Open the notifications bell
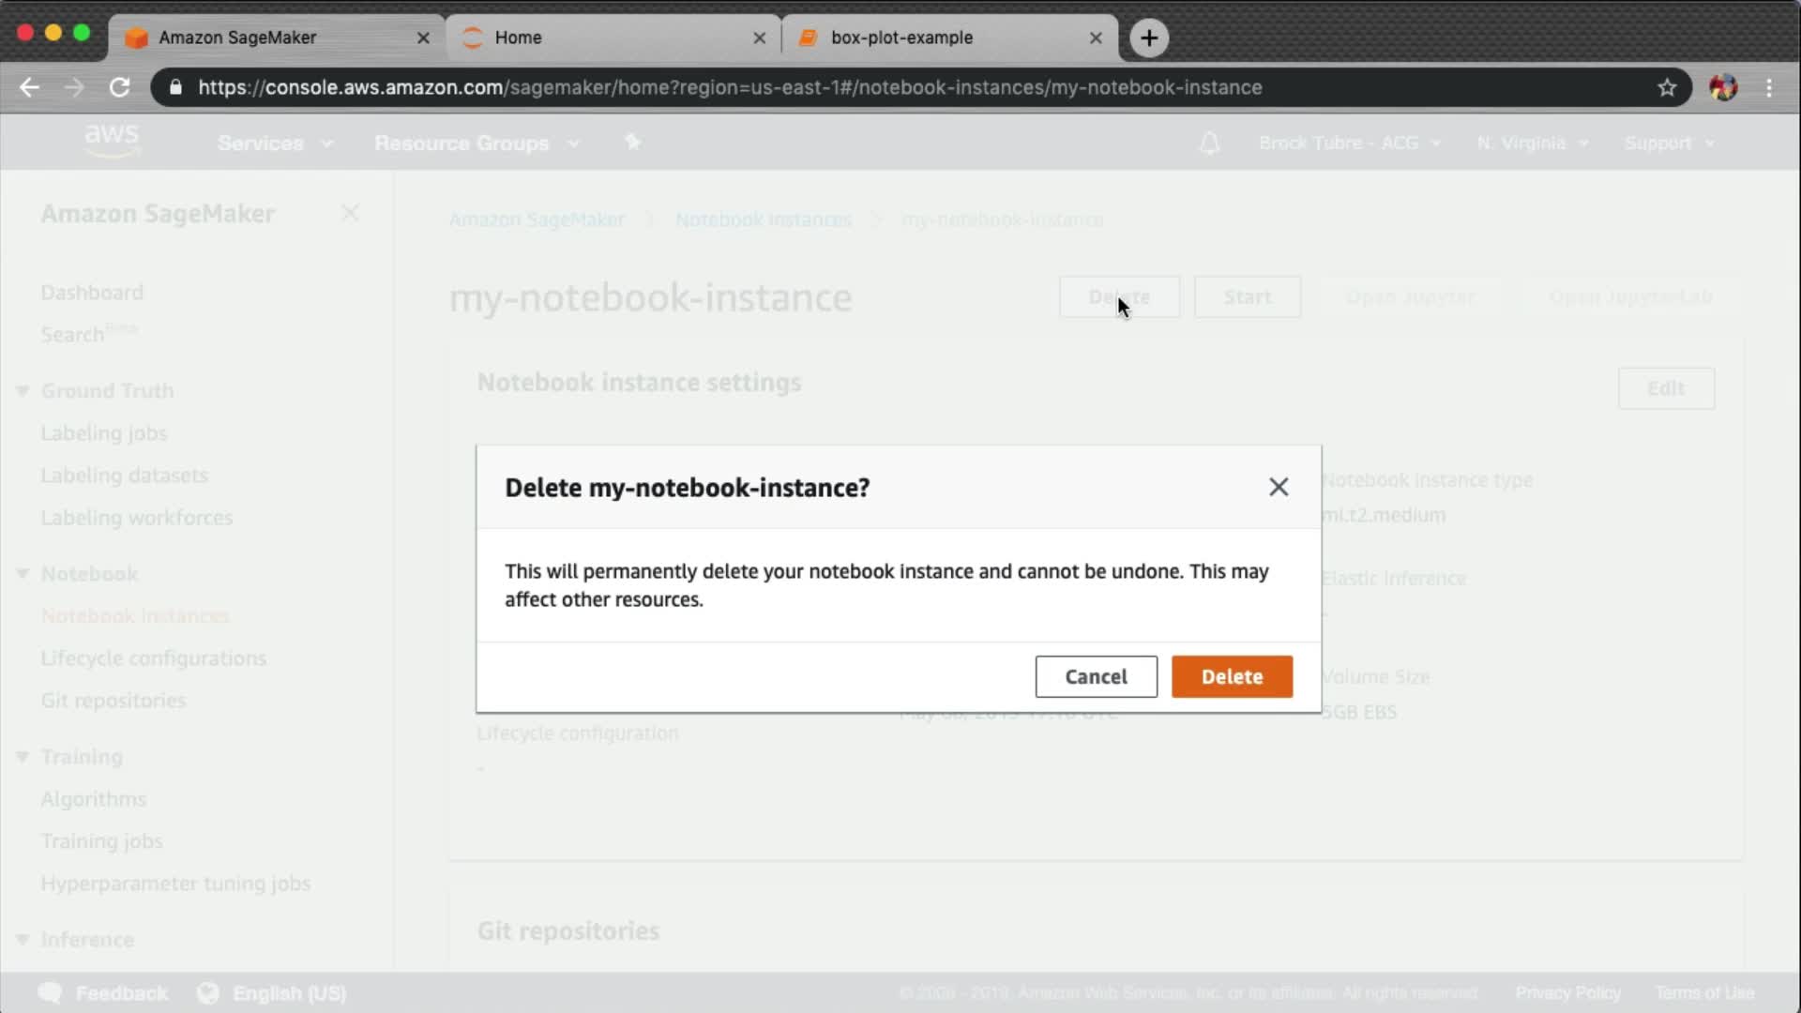 click(x=1209, y=144)
